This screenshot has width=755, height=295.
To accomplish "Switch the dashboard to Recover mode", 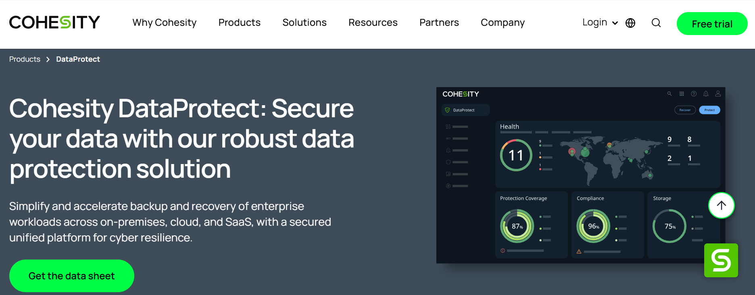I will [x=685, y=110].
